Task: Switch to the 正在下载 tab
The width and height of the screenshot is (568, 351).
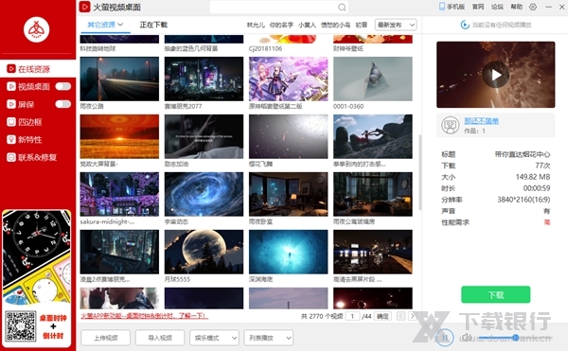Action: coord(153,25)
